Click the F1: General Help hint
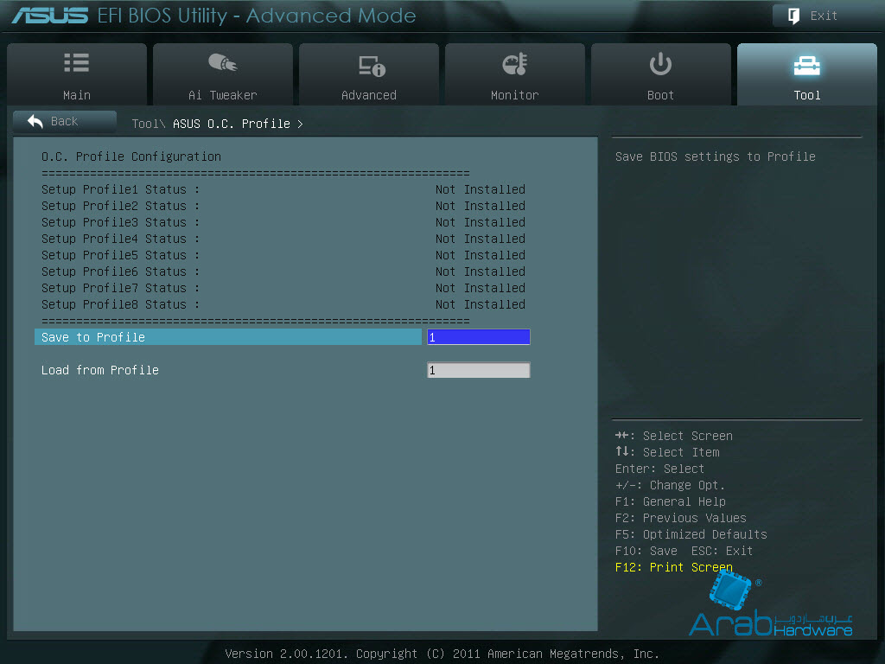The image size is (885, 664). pos(671,502)
